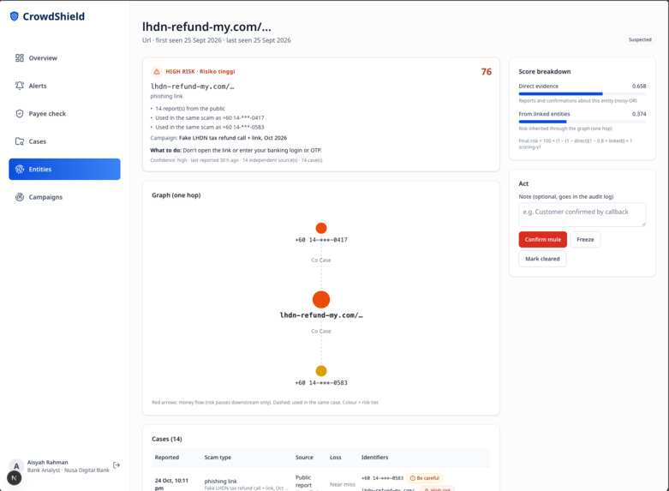Click the Identifiers column header

pyautogui.click(x=374, y=458)
